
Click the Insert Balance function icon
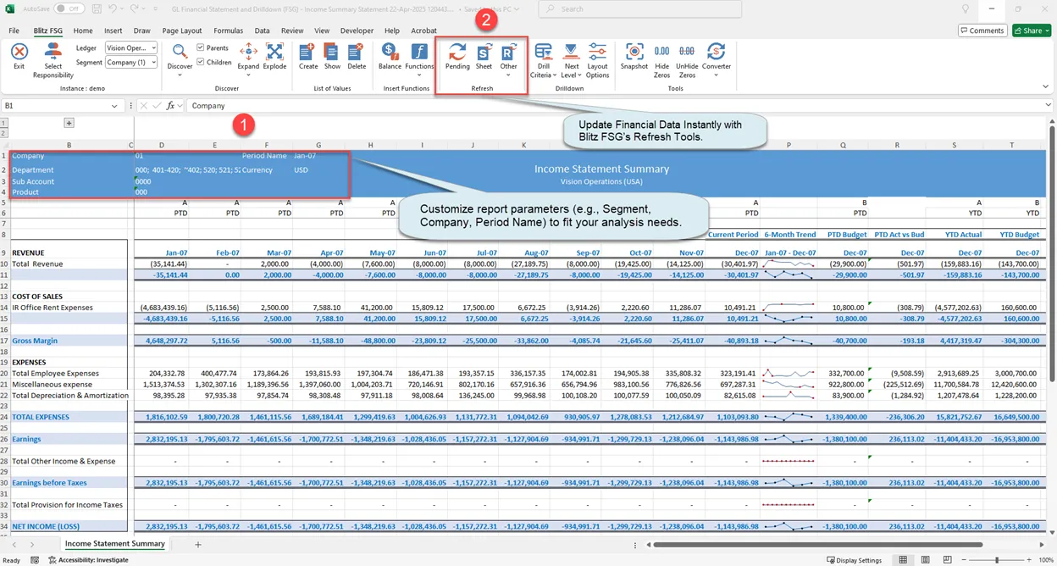coord(390,53)
